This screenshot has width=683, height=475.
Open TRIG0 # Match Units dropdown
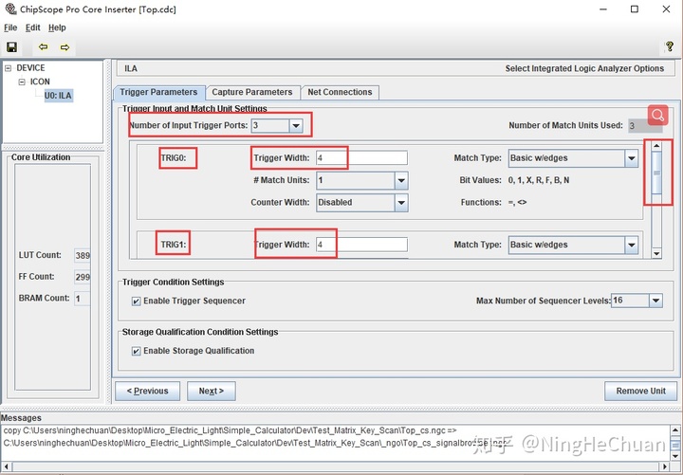coord(401,180)
